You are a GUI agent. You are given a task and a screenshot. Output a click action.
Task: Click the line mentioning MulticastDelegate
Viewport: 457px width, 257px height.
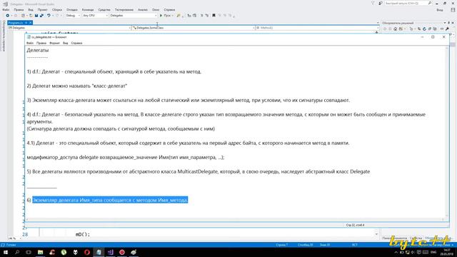[199, 171]
